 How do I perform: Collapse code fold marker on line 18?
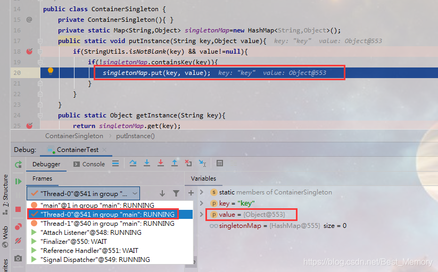tap(40, 52)
